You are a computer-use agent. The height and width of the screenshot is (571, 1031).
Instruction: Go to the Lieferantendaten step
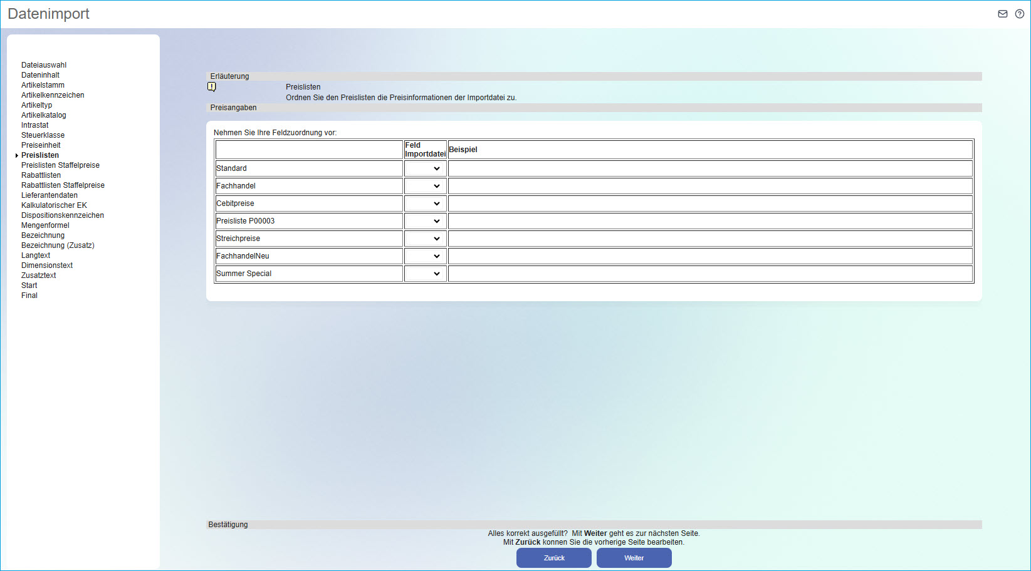tap(50, 195)
